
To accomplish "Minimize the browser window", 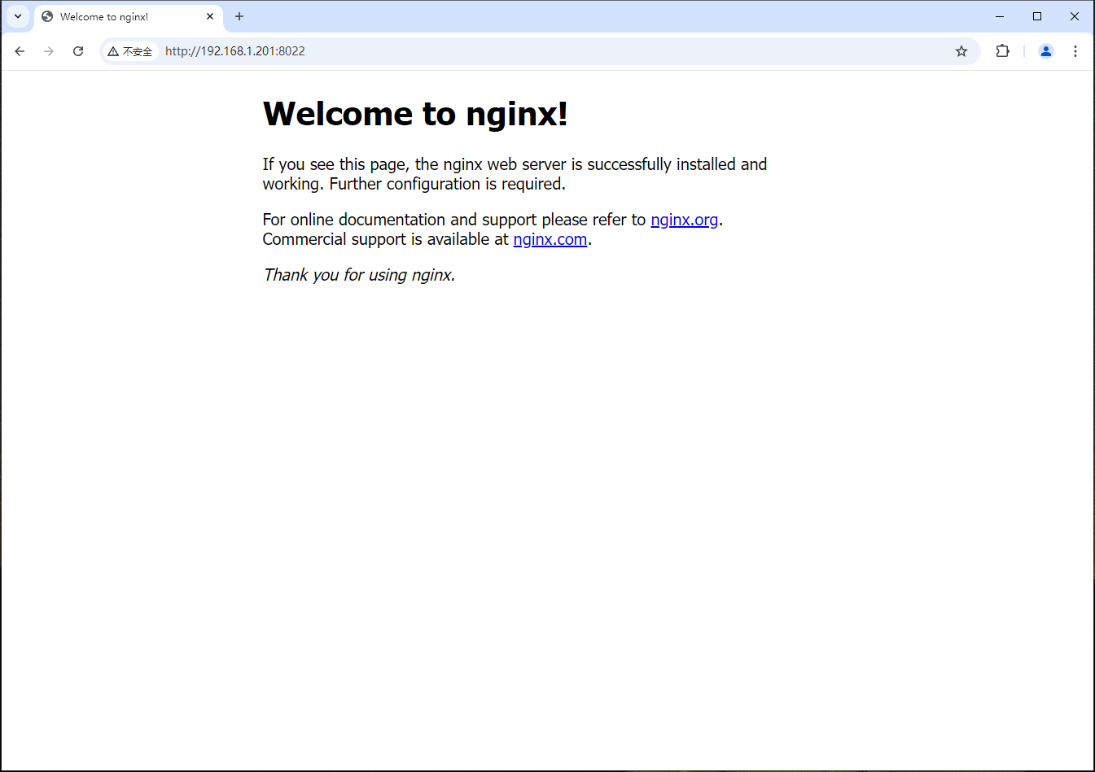I will pos(1000,16).
